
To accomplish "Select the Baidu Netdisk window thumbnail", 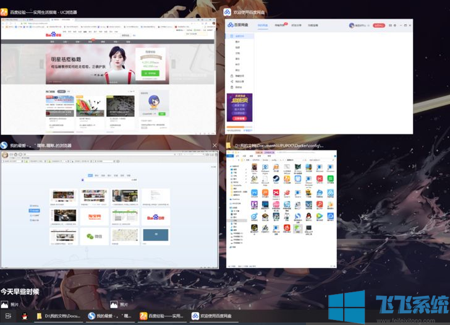I will (x=319, y=76).
